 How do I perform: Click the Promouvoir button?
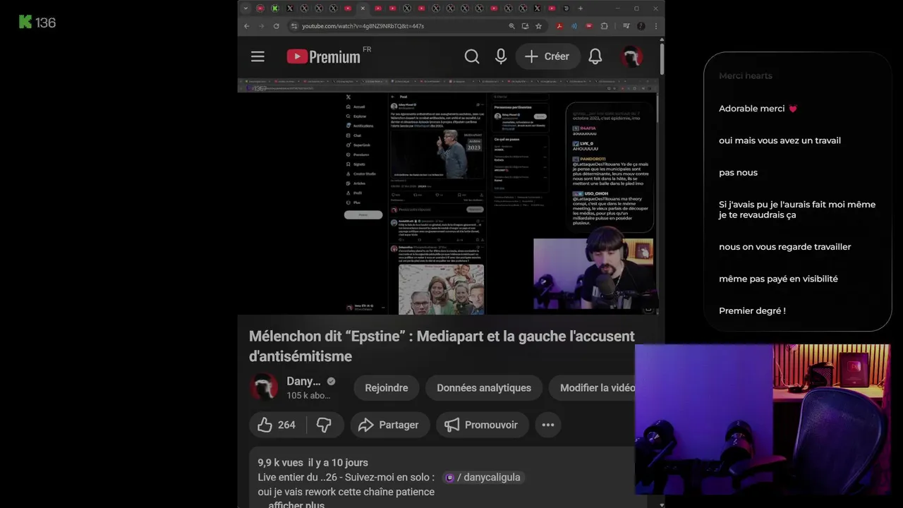tap(482, 425)
